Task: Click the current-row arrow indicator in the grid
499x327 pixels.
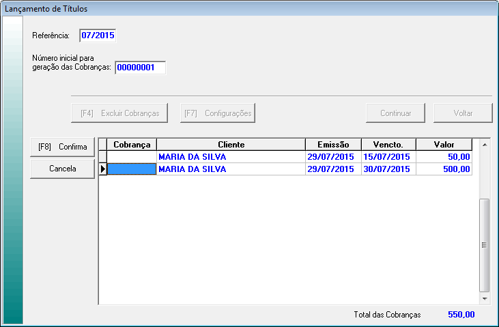Action: point(103,169)
